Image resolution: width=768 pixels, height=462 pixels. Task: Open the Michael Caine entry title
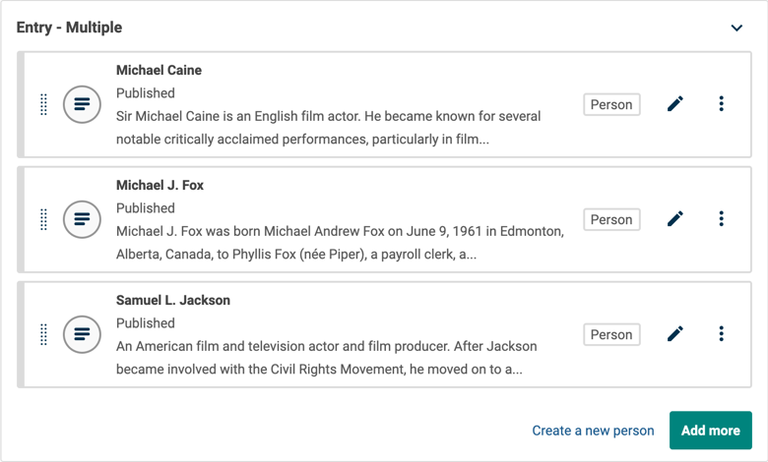coord(159,70)
